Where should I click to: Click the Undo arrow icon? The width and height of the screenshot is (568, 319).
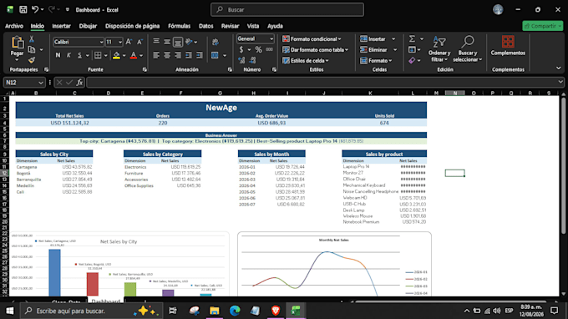(35, 10)
